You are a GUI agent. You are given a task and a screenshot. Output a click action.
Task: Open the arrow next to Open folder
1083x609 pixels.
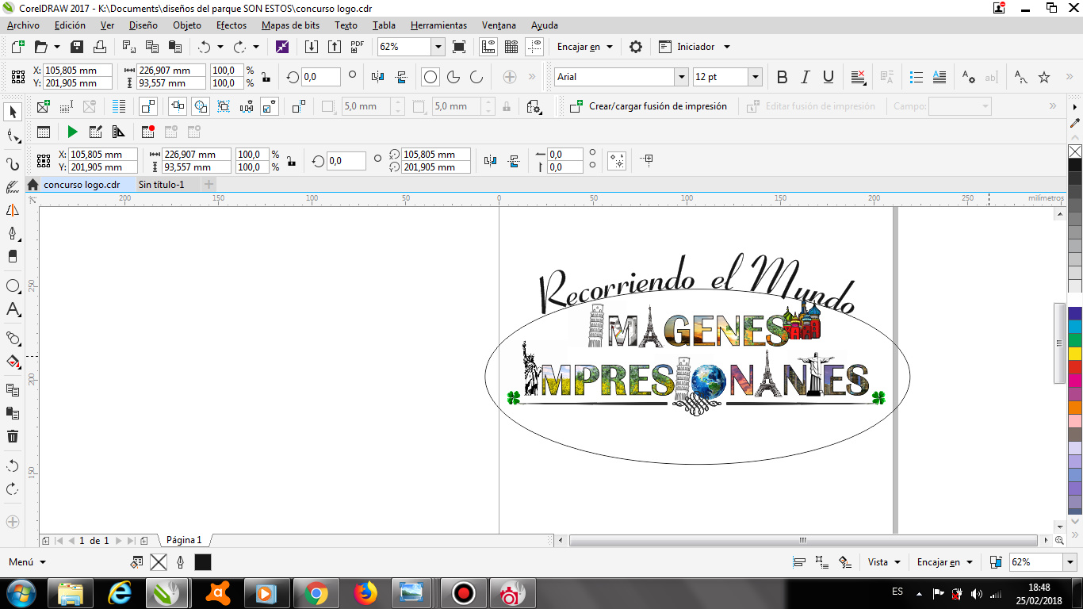pyautogui.click(x=55, y=47)
